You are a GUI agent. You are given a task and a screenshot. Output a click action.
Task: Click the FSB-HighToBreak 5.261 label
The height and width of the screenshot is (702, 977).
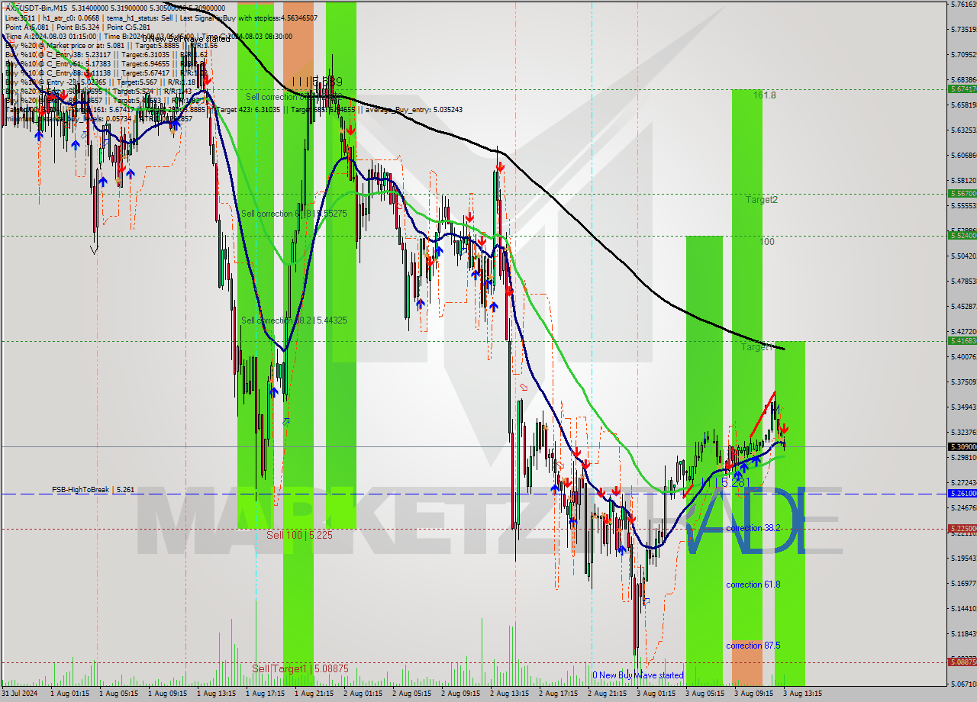pos(93,490)
